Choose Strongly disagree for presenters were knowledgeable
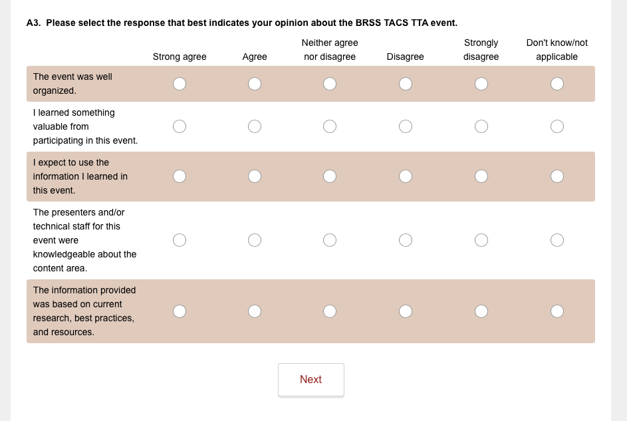The image size is (627, 421). [x=481, y=240]
